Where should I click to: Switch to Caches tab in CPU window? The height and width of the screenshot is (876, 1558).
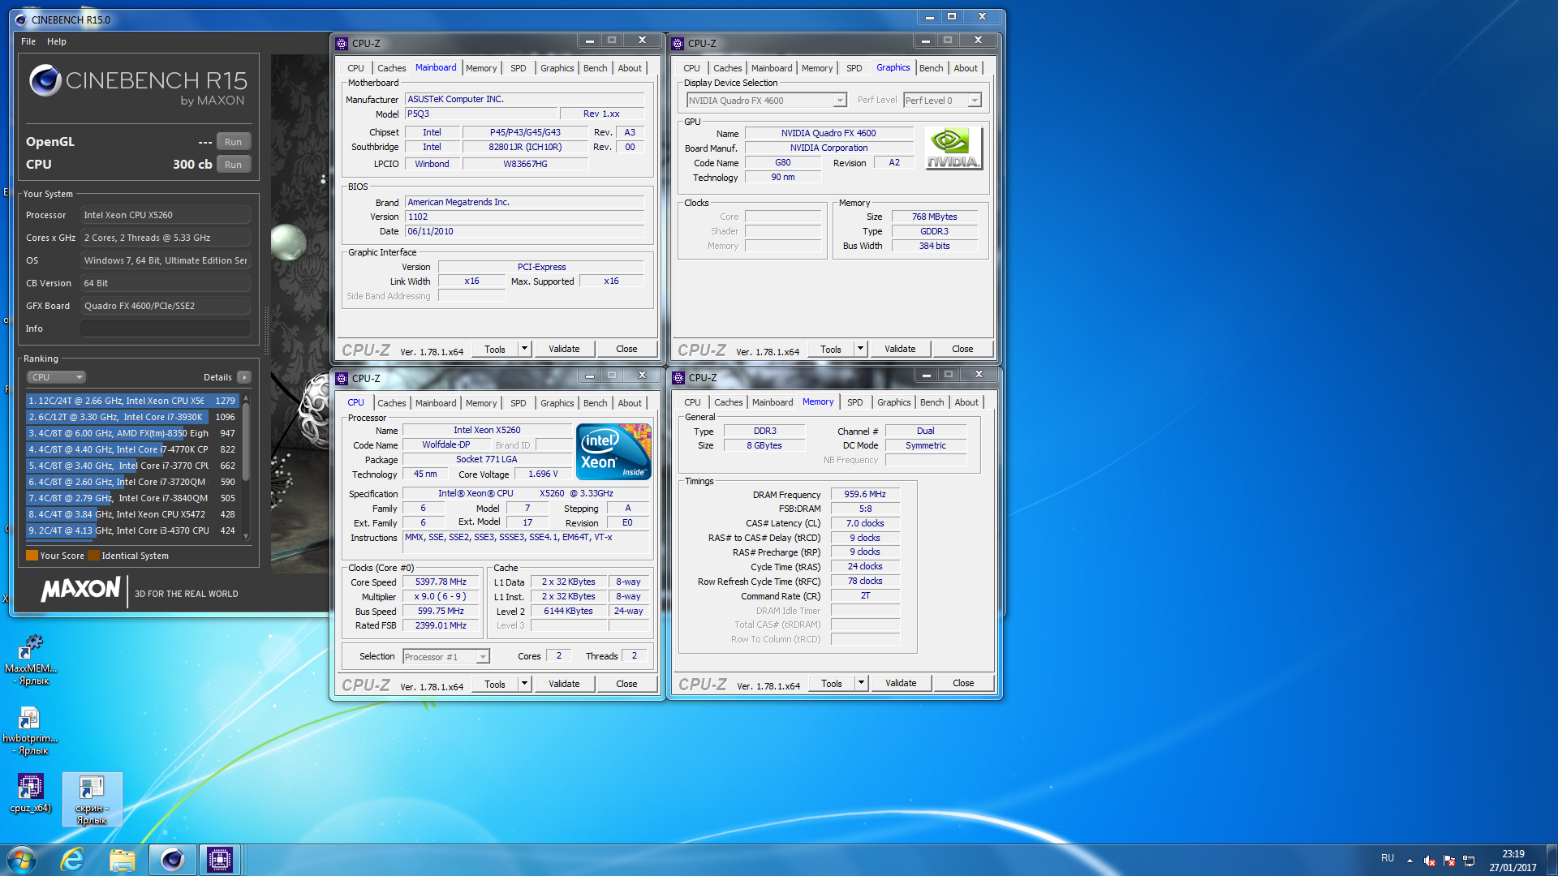(x=391, y=403)
